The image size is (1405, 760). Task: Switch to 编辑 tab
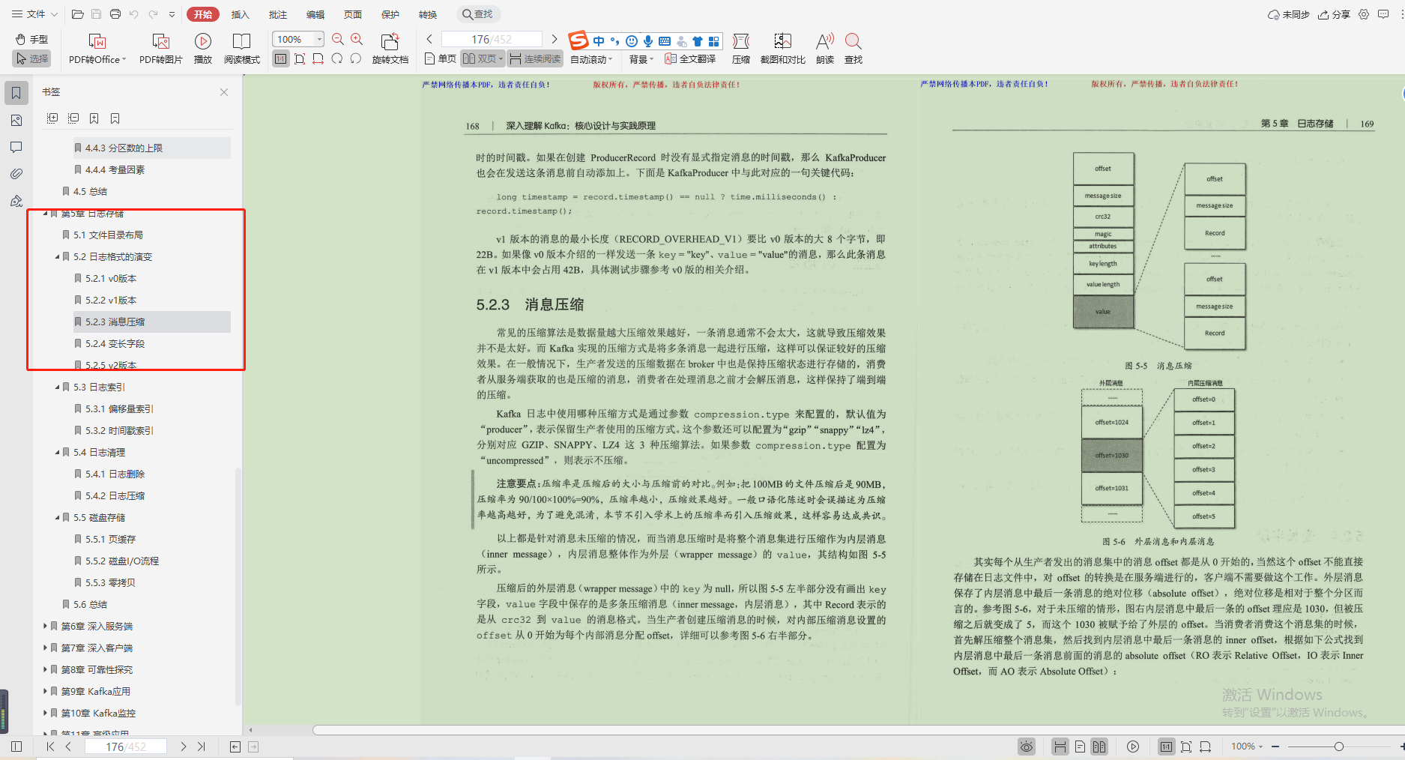tap(315, 14)
